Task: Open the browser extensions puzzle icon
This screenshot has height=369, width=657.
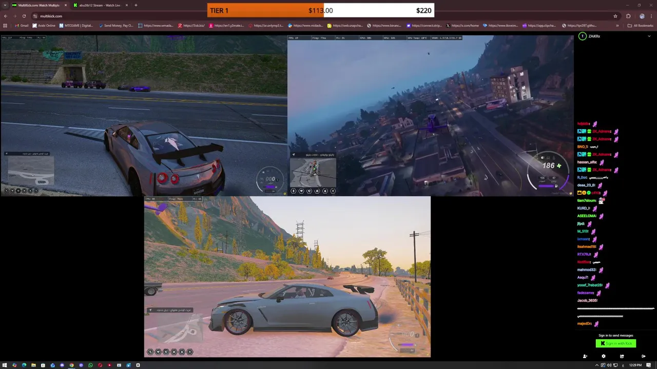Action: pyautogui.click(x=628, y=16)
